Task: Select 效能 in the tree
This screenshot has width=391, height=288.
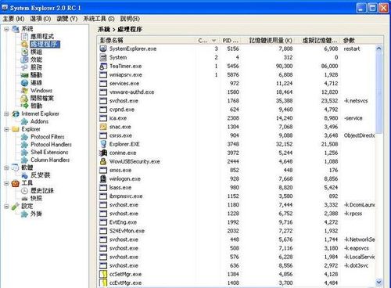Action: tap(36, 59)
